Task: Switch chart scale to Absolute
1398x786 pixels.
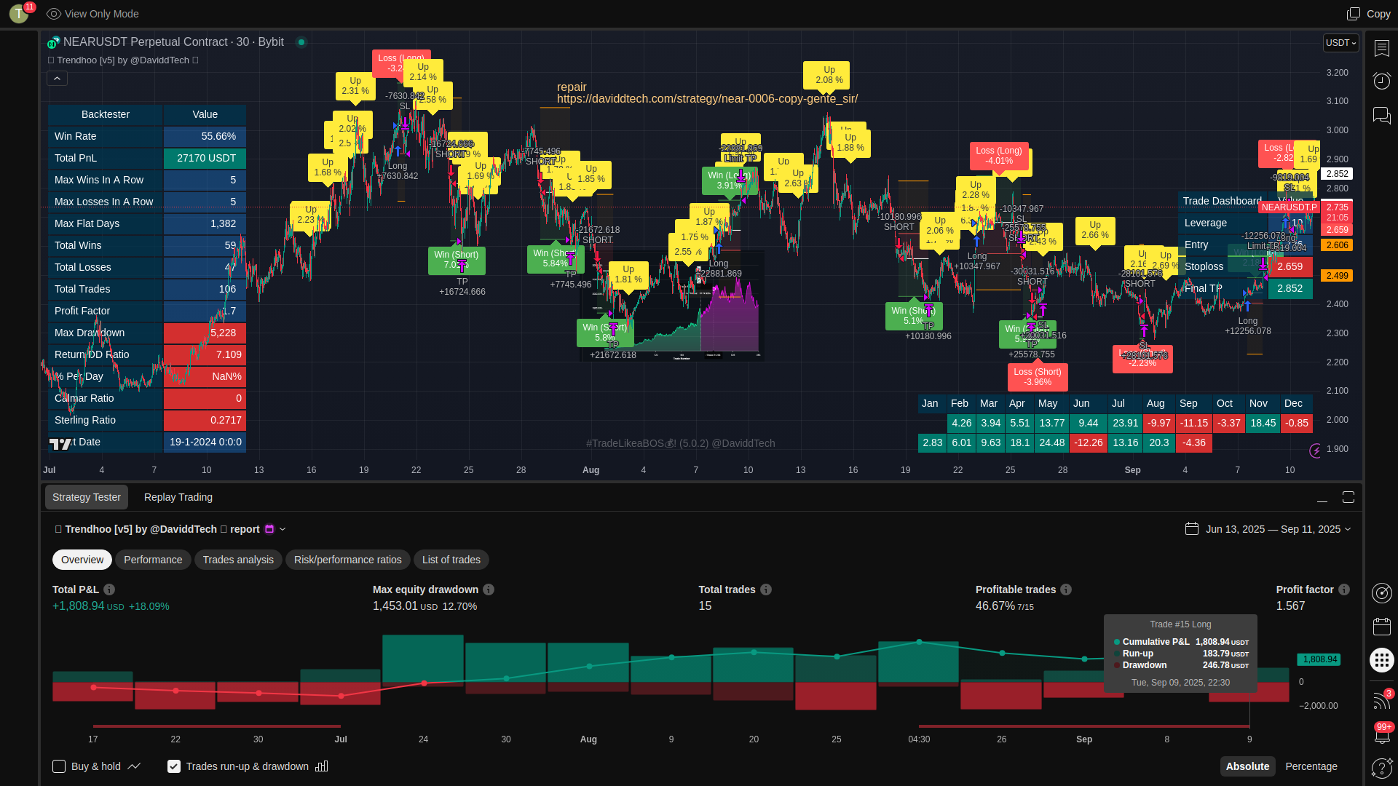Action: click(x=1247, y=766)
